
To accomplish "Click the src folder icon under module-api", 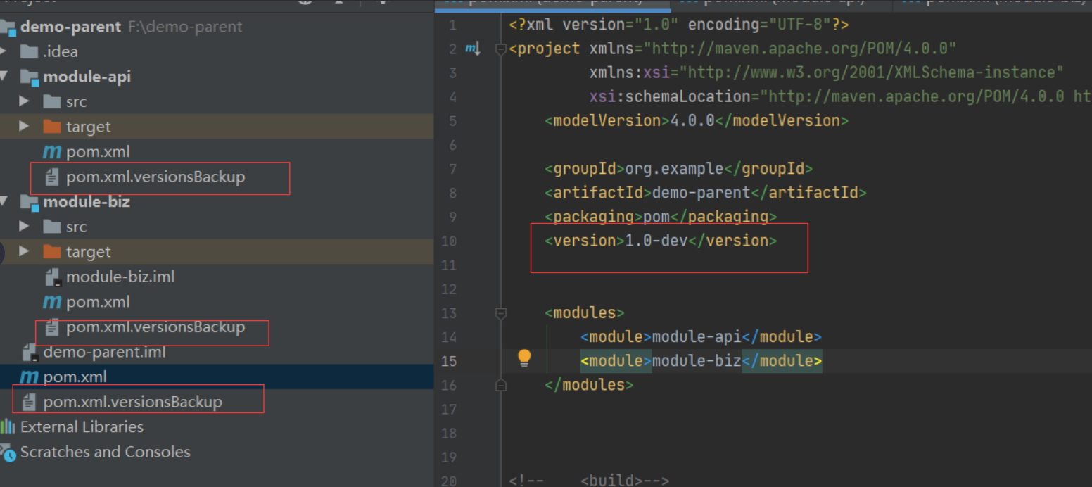I will tap(52, 101).
